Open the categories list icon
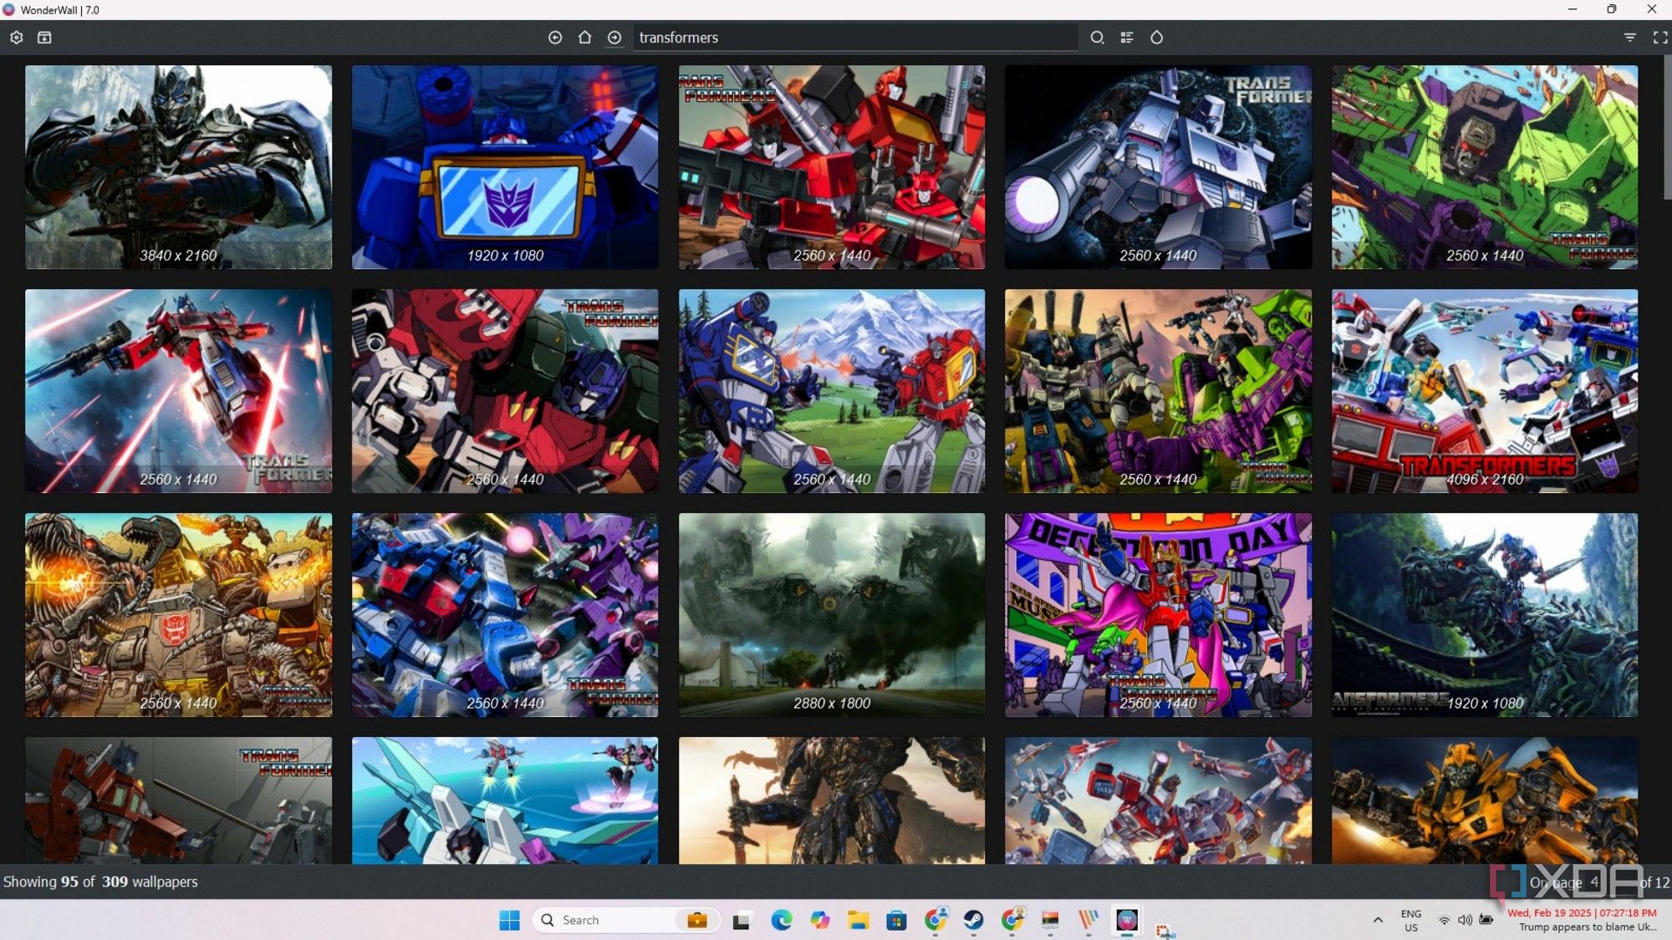The image size is (1672, 940). [x=1127, y=38]
